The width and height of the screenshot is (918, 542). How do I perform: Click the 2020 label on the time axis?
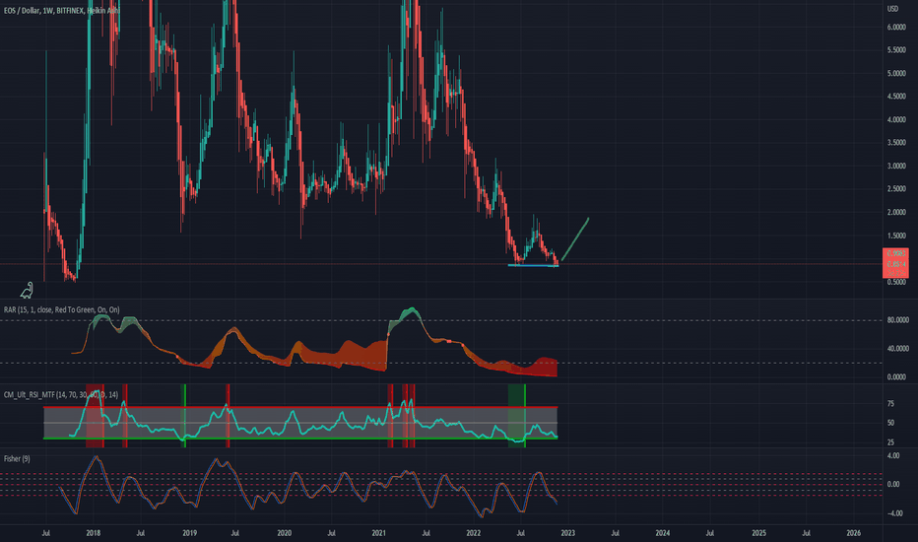(284, 533)
